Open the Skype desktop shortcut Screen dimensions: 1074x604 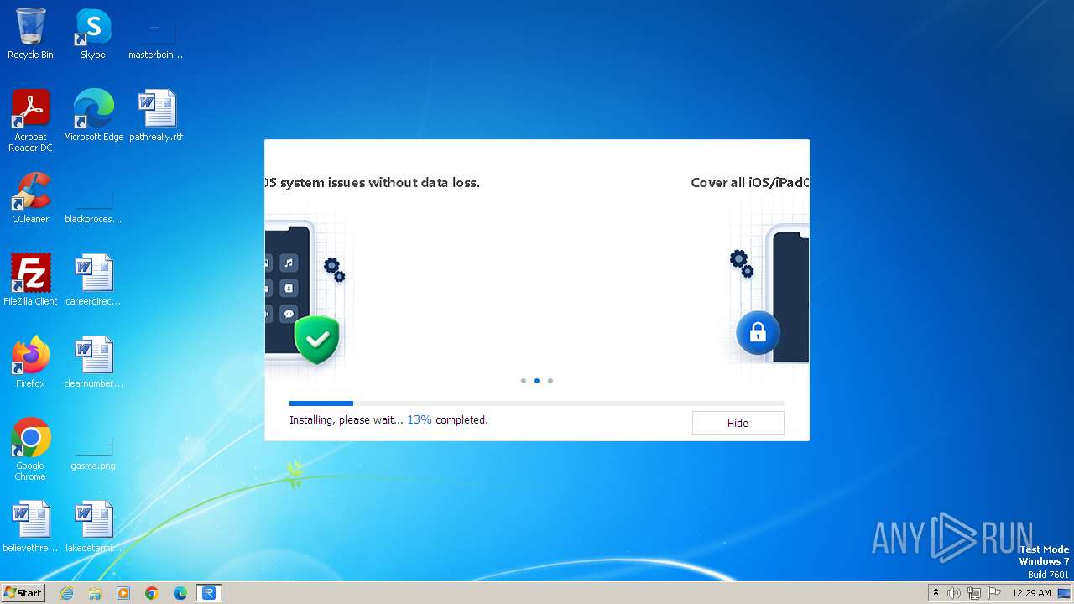pos(93,34)
